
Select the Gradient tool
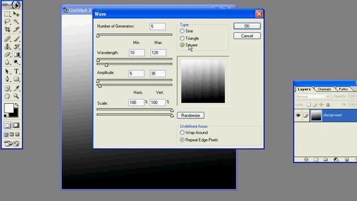[x=16, y=55]
